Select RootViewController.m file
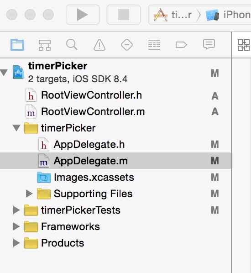 pyautogui.click(x=115, y=111)
